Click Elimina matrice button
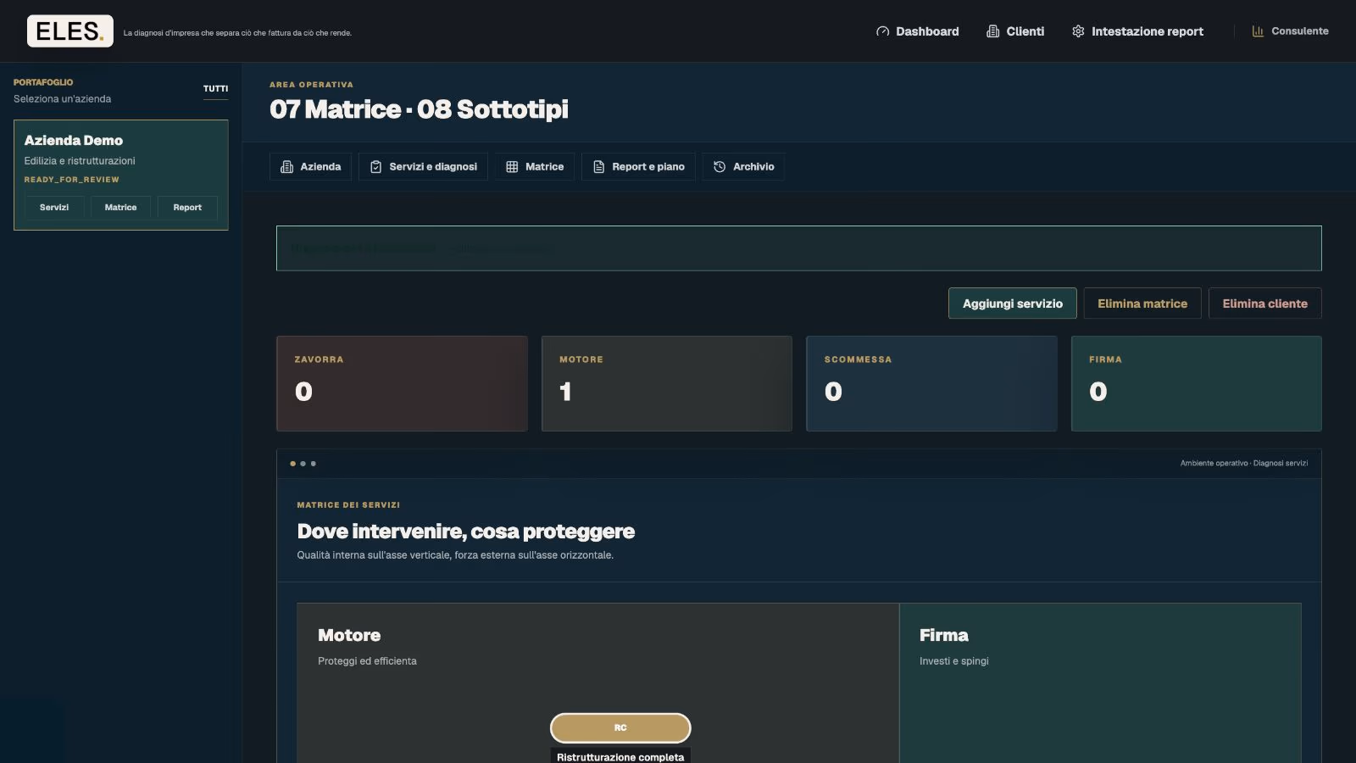The width and height of the screenshot is (1356, 763). [x=1142, y=304]
